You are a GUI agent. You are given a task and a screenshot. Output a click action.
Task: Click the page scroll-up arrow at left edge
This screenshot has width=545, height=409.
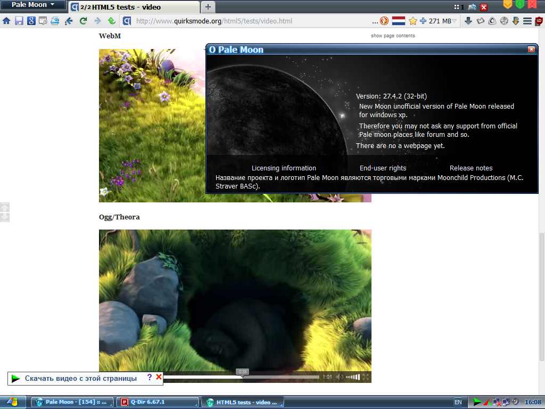5,207
